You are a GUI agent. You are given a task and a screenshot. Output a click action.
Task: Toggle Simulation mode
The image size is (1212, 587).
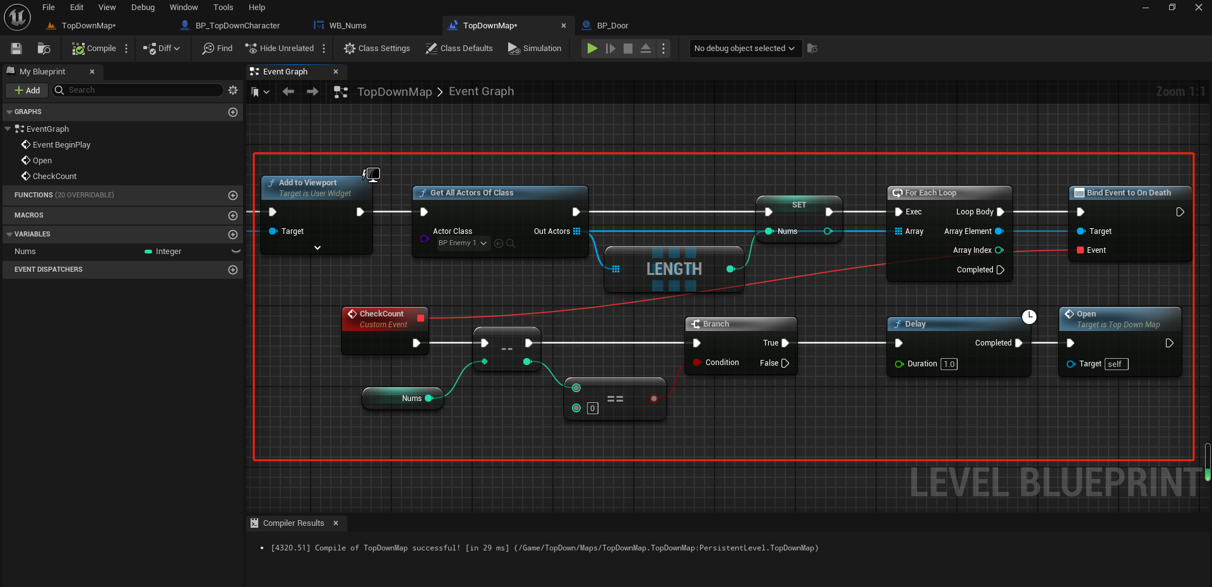click(535, 49)
